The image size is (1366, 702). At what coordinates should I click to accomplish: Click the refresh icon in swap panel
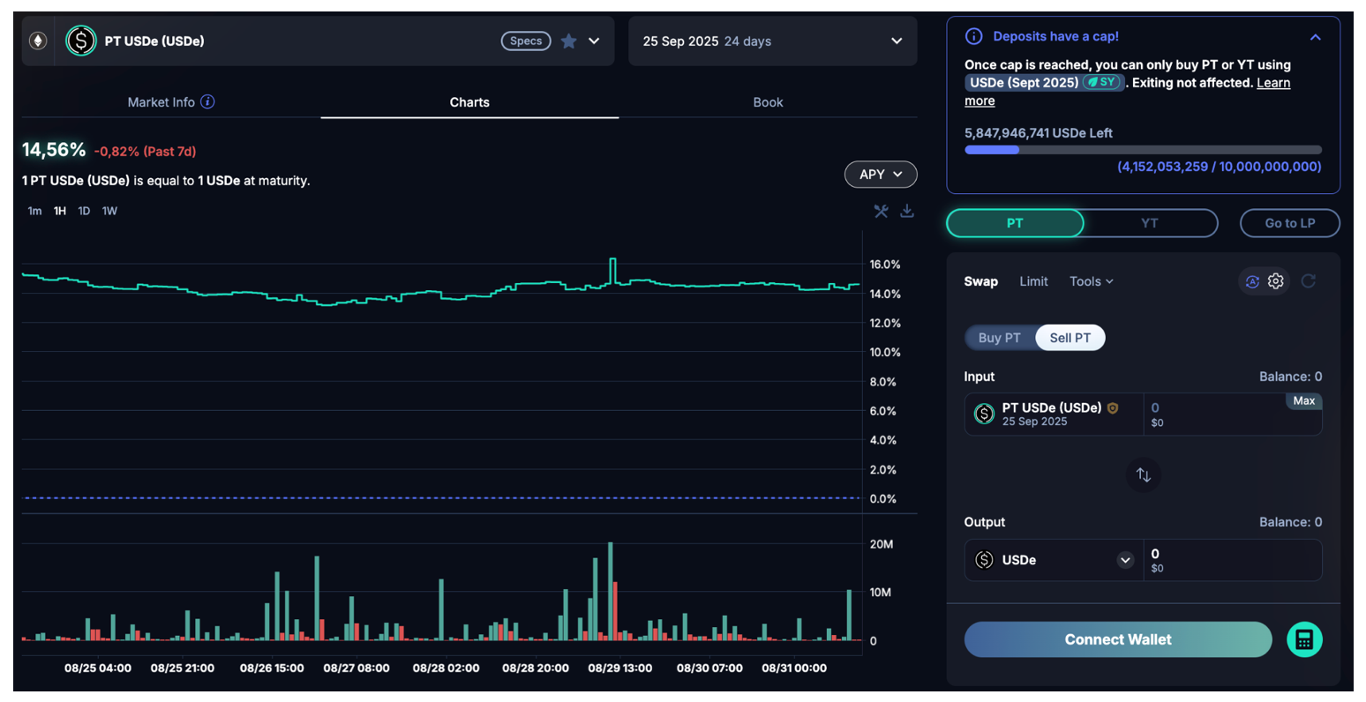[x=1309, y=281]
